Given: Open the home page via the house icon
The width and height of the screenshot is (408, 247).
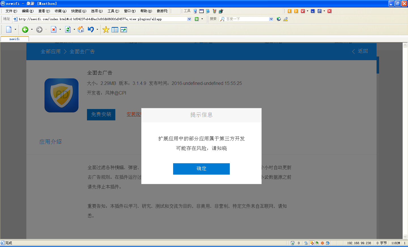Looking at the screenshot, I should [81, 30].
